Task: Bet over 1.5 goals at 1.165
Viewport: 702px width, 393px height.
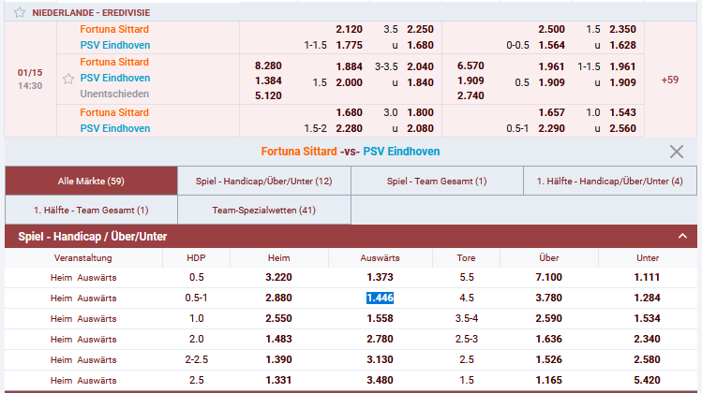Action: (548, 380)
